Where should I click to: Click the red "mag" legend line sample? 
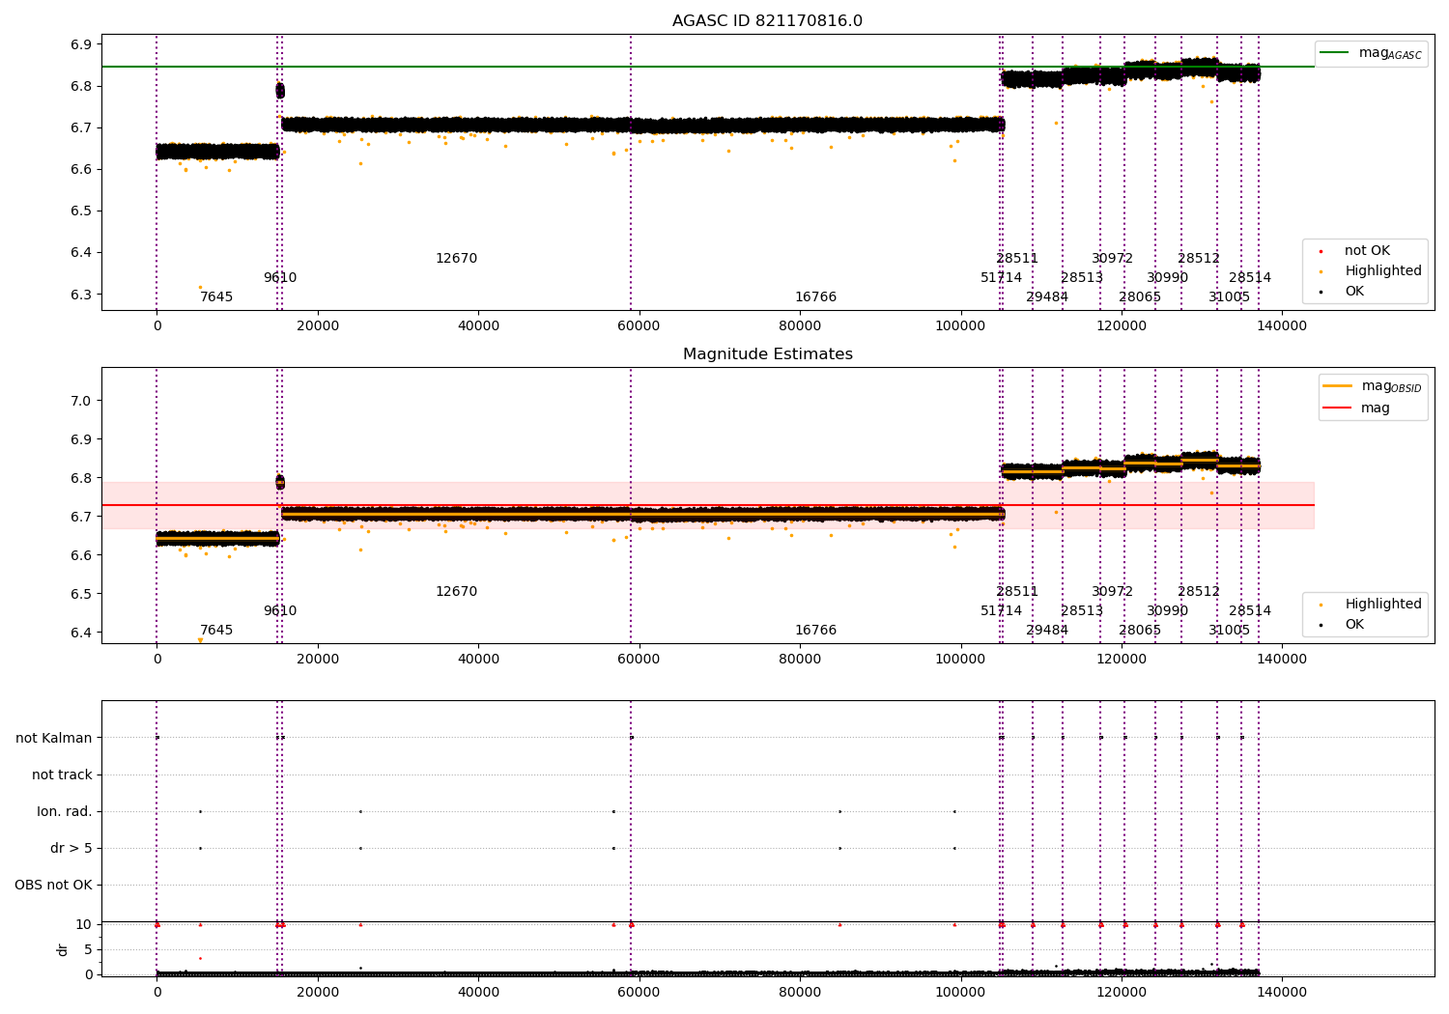[1337, 408]
